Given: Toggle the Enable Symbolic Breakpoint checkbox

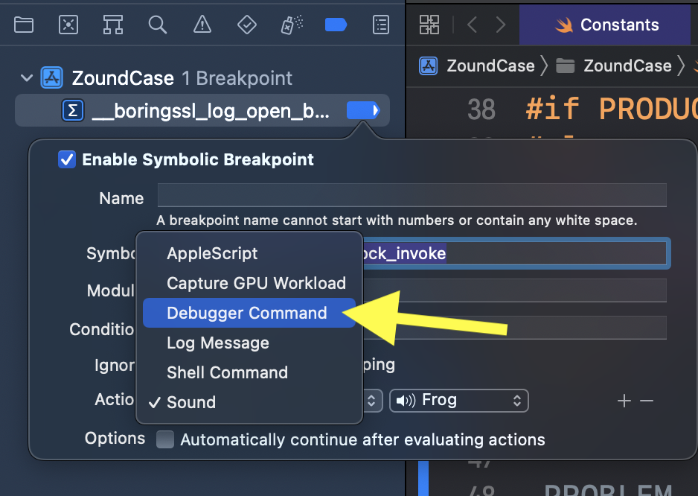Looking at the screenshot, I should coord(67,159).
